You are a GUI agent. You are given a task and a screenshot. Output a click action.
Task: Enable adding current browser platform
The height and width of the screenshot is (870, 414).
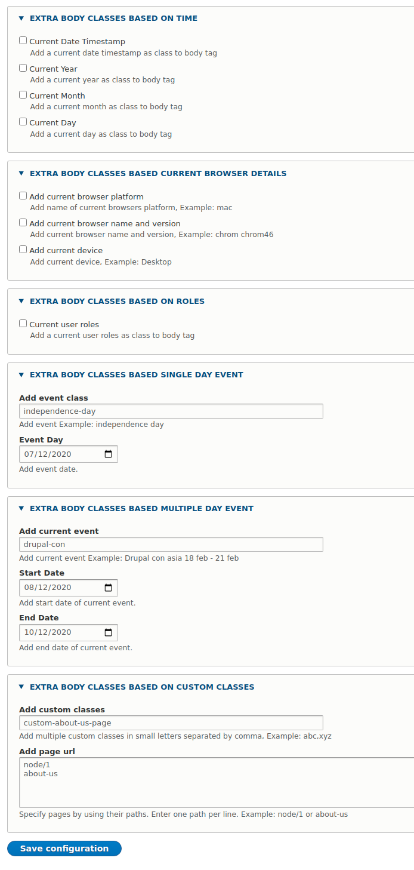point(23,195)
